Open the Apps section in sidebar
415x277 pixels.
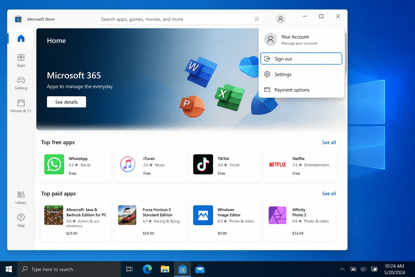(x=21, y=61)
